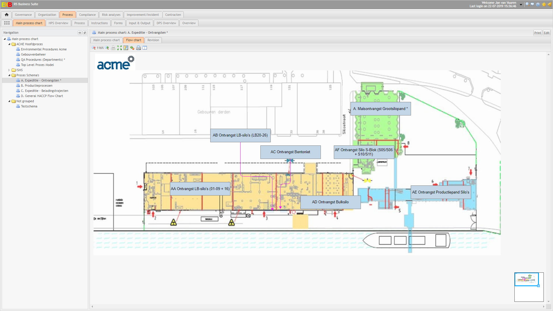
Task: Open the help icon in the top bar
Action: click(x=538, y=4)
